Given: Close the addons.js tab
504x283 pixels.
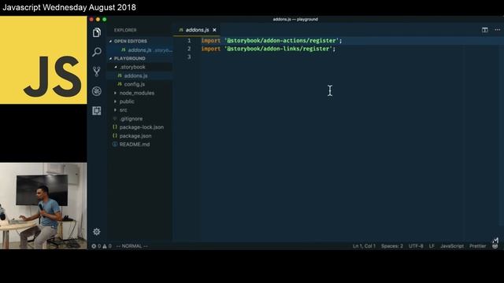Looking at the screenshot, I should coord(214,30).
